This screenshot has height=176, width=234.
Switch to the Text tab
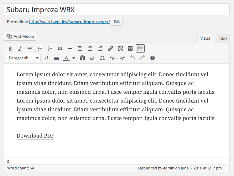222,38
